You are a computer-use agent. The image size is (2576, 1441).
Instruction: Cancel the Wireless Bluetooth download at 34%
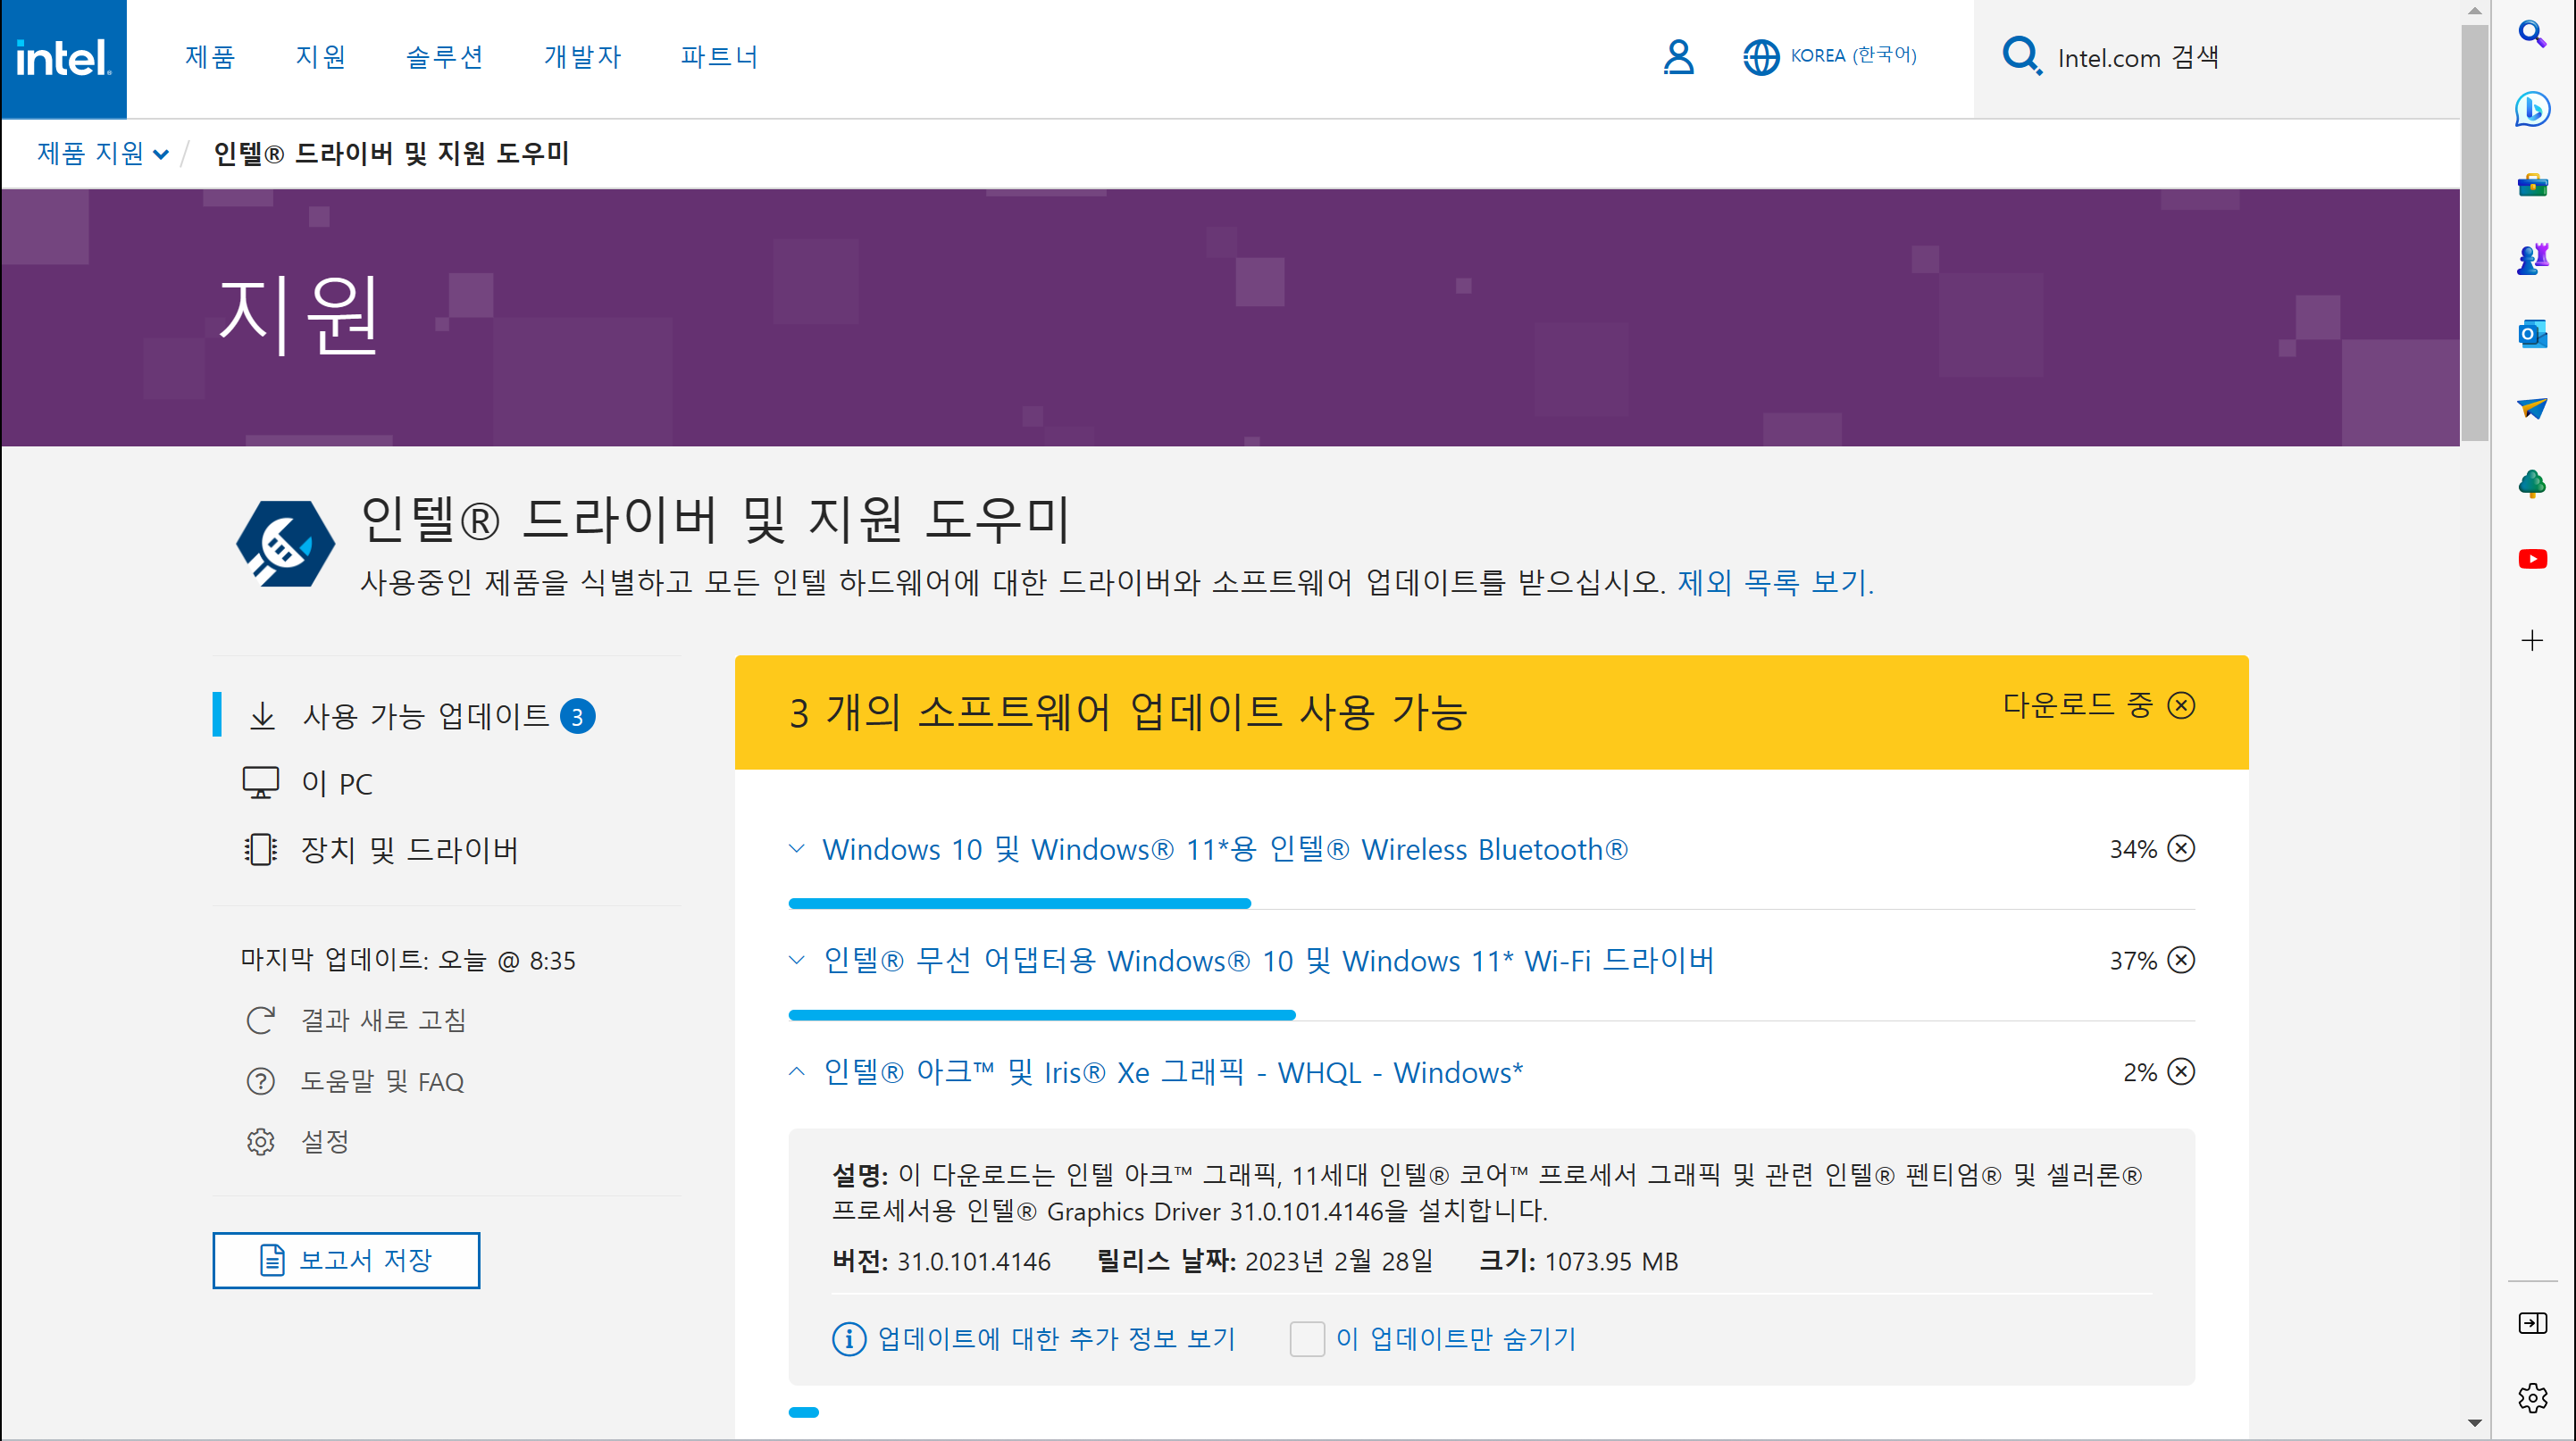click(2181, 848)
